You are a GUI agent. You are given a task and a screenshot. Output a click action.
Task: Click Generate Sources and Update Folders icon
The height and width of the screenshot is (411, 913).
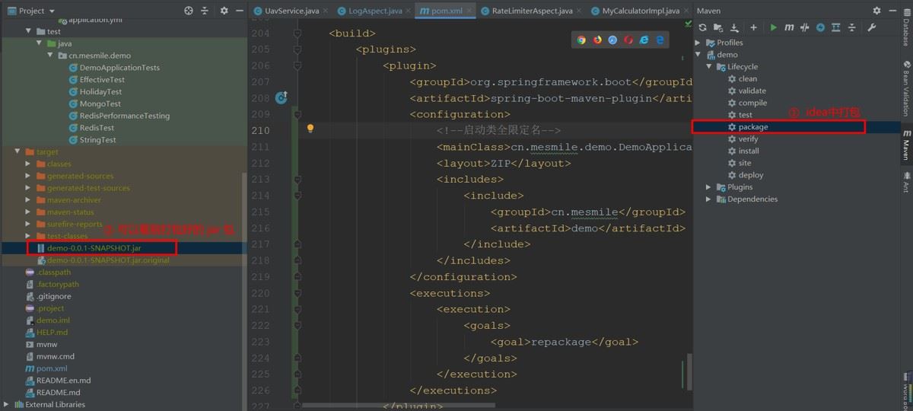pos(717,27)
